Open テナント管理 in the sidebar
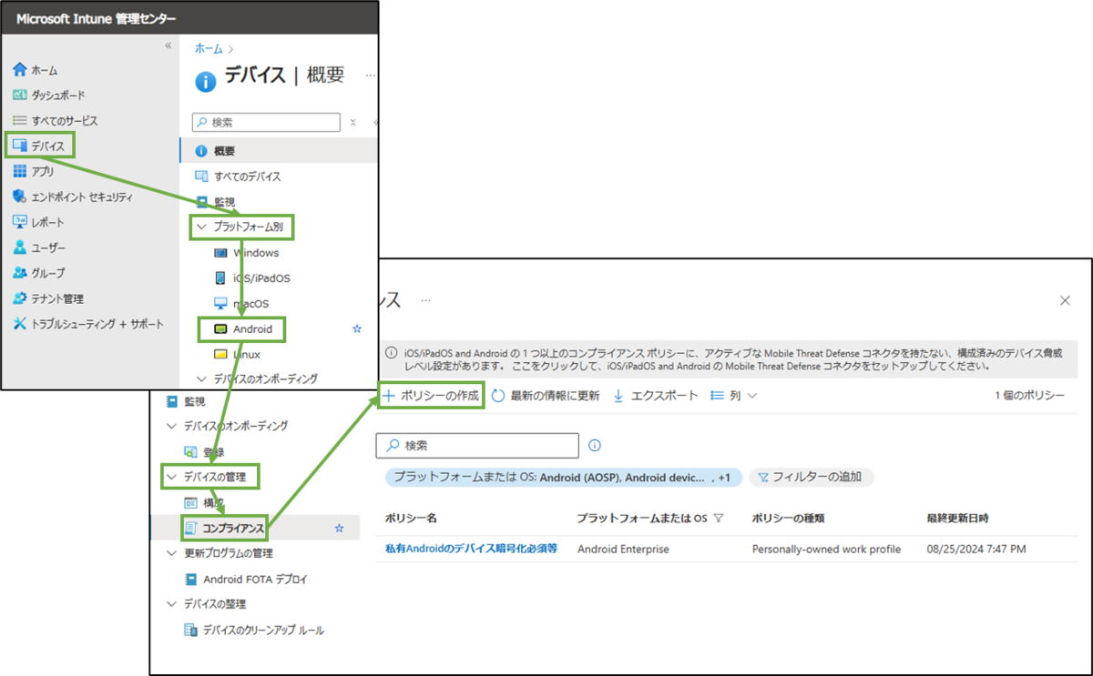1093x676 pixels. point(48,298)
